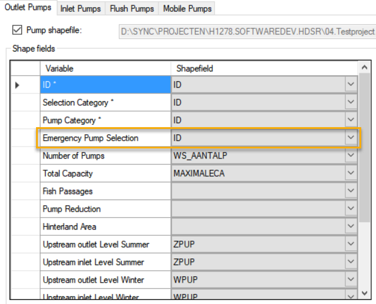Click the Variable column header
This screenshot has width=376, height=304.
tap(105, 69)
